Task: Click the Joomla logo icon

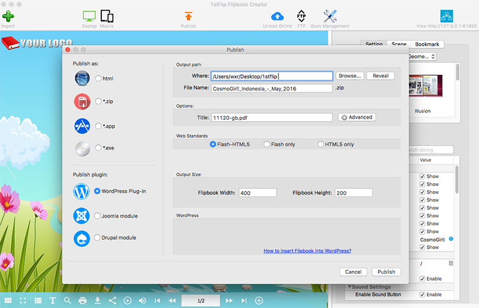Action: 81,216
